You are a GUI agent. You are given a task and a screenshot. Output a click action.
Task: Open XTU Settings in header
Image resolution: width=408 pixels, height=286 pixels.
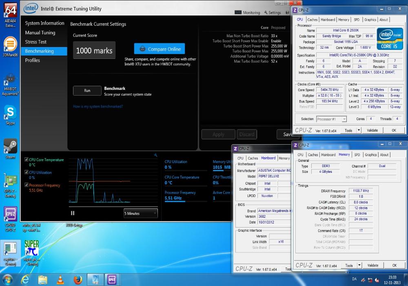[273, 13]
